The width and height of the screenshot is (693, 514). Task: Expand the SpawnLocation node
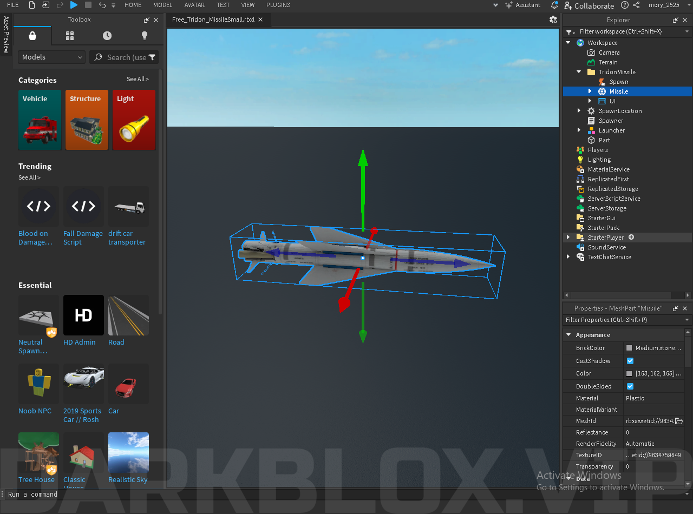(x=579, y=111)
